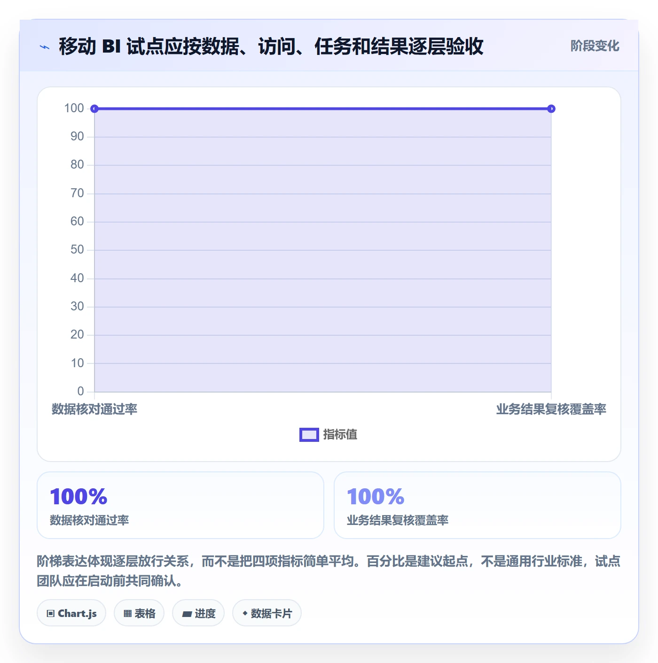Click the 数据卡片 tag chip
The height and width of the screenshot is (663, 658).
pyautogui.click(x=267, y=613)
